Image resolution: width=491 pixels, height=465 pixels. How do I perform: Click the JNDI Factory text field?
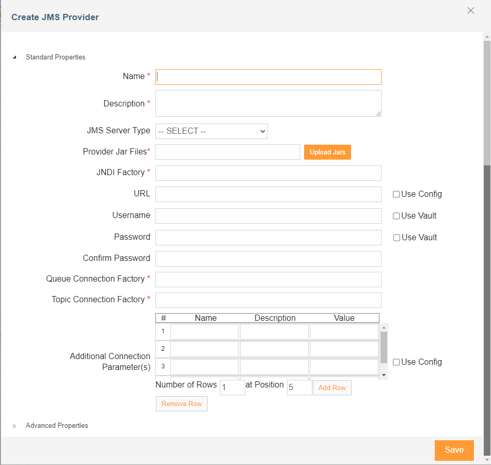coord(268,173)
